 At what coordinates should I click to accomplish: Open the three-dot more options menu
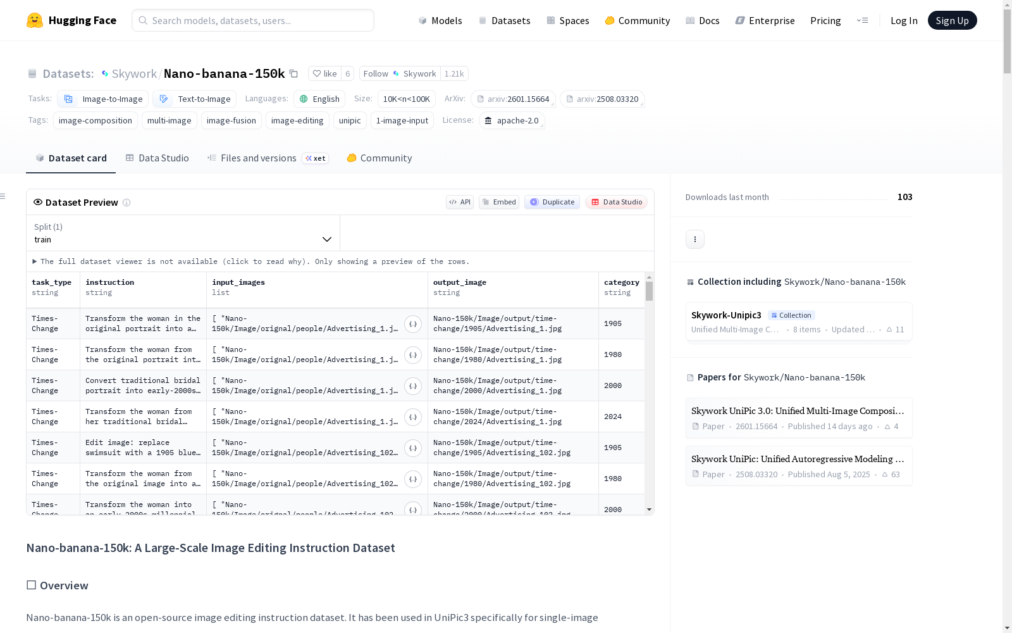[695, 239]
